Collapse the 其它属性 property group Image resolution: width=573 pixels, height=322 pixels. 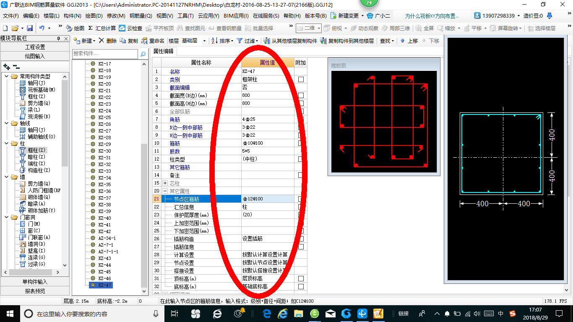tap(165, 191)
